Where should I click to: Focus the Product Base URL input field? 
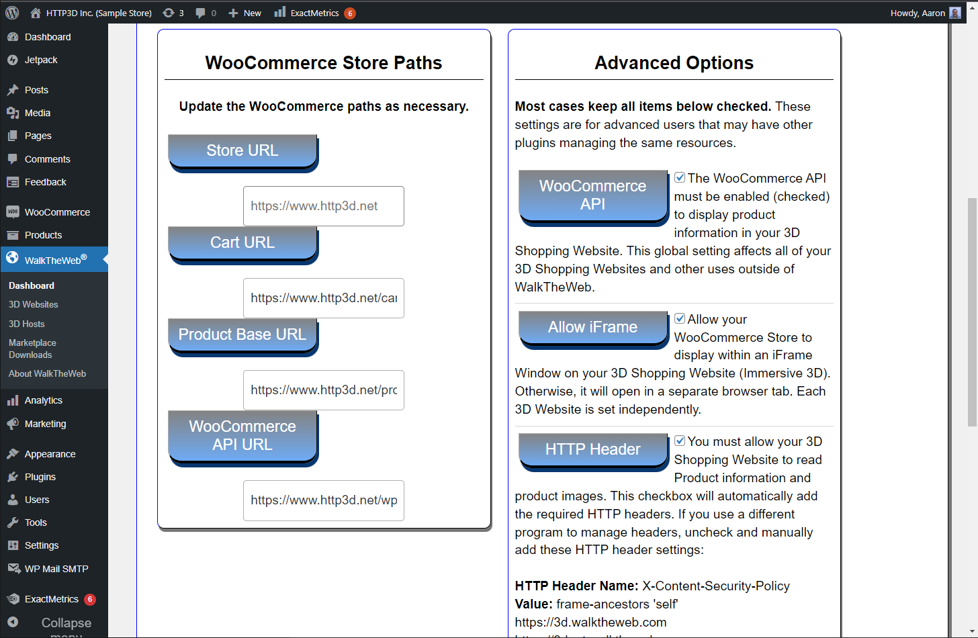click(324, 390)
